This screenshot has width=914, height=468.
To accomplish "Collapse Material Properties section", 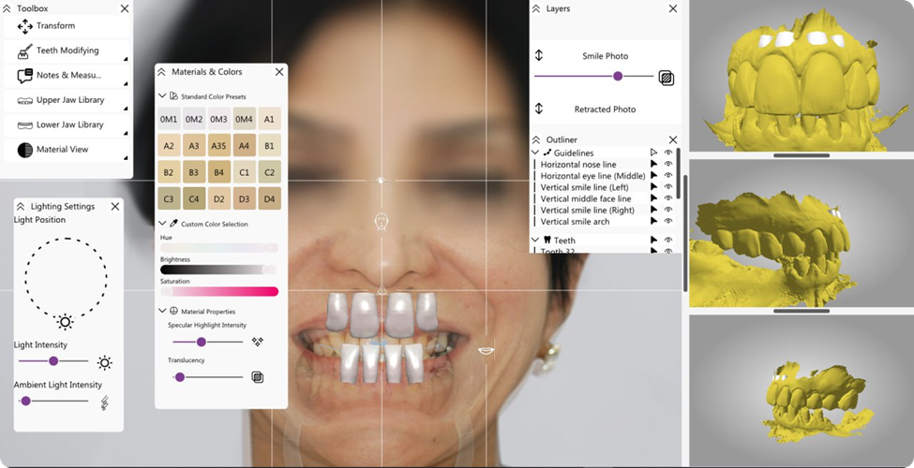I will pyautogui.click(x=162, y=311).
